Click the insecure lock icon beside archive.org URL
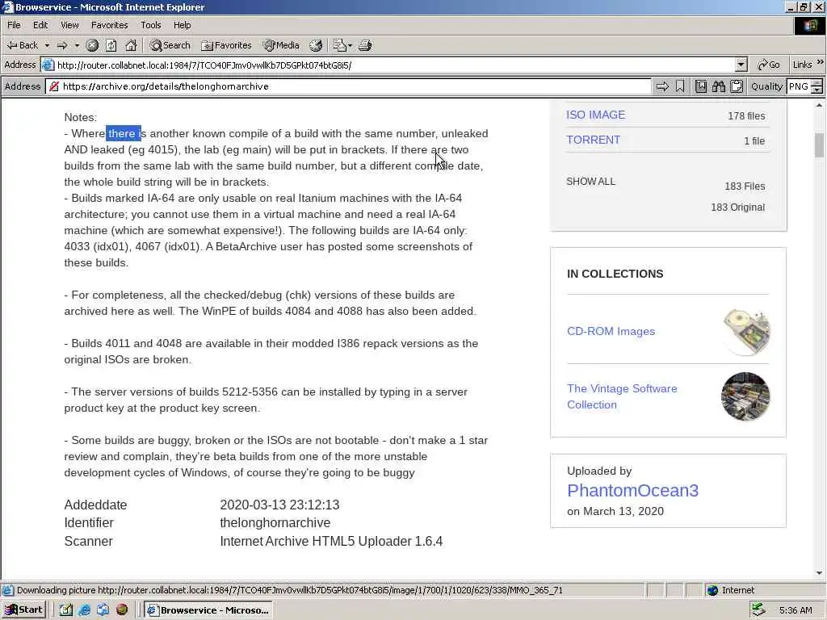 [54, 86]
